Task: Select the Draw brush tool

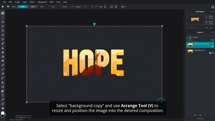Action: point(3,70)
